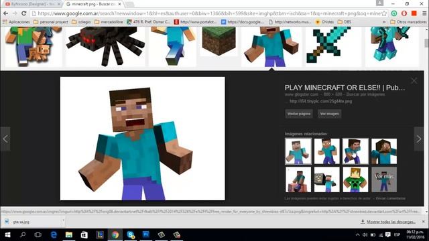Image resolution: width=429 pixels, height=241 pixels.
Task: Open the League of Legends taskbar icon
Action: point(100,235)
